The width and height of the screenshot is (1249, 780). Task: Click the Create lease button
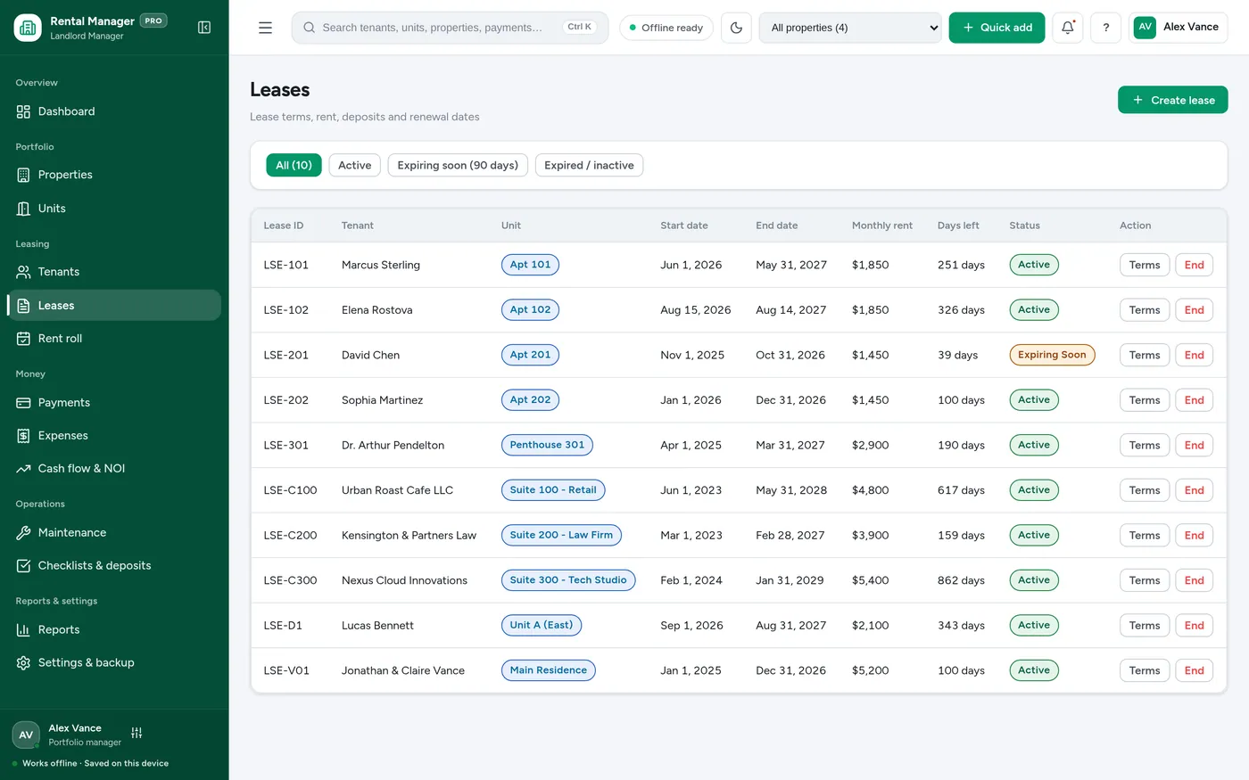pyautogui.click(x=1172, y=100)
